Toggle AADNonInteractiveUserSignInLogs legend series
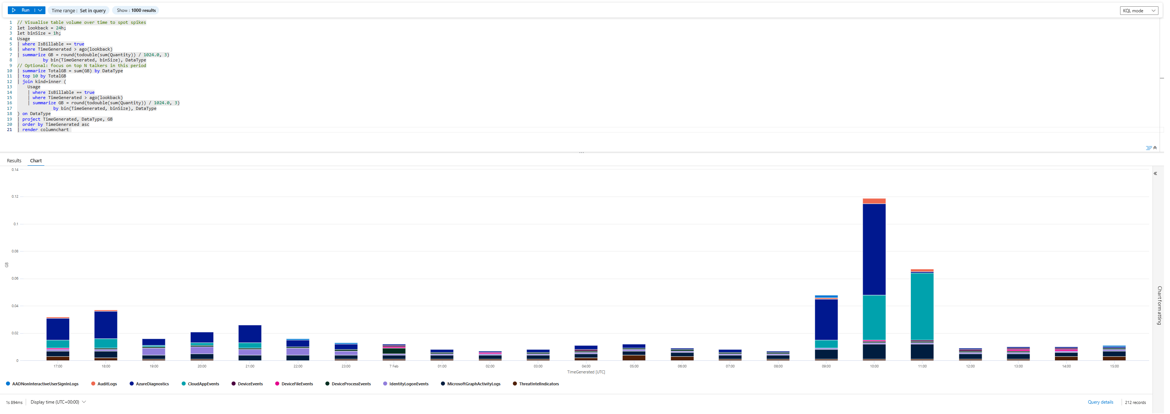The width and height of the screenshot is (1170, 414). point(45,384)
